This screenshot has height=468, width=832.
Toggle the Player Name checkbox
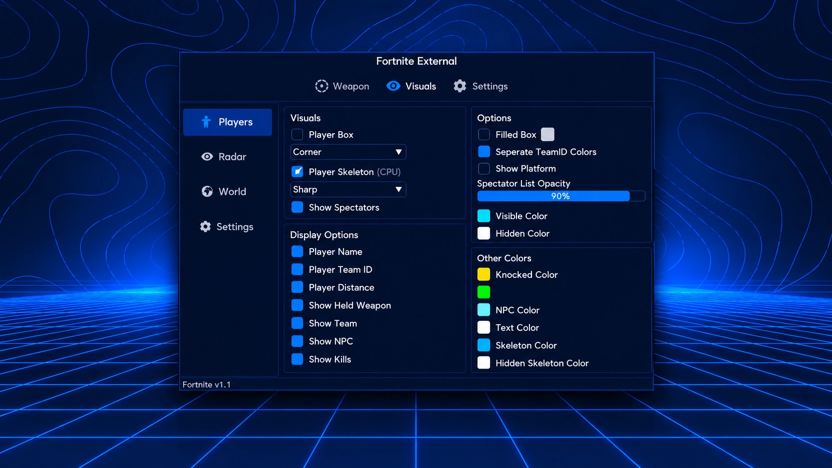(x=297, y=252)
